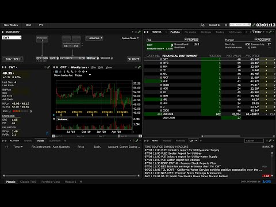Click the lock icon in top bar
Viewport: 276px width, 207px height.
226,25
